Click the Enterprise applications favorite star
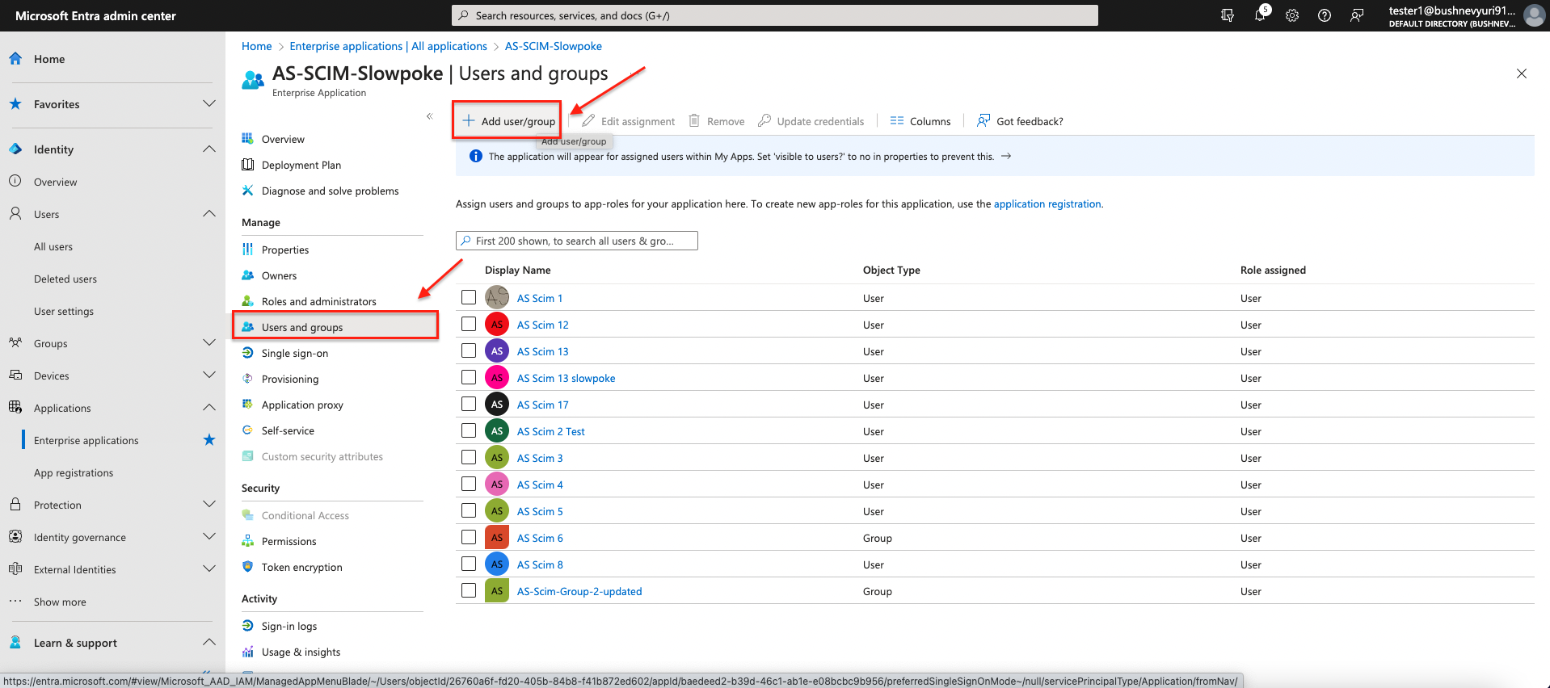The width and height of the screenshot is (1550, 688). (209, 439)
